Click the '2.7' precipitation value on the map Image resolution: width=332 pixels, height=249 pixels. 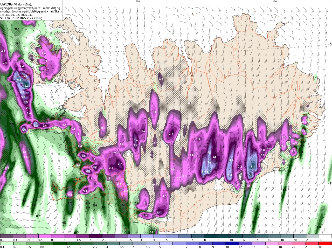[120, 164]
